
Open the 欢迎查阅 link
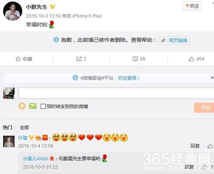[127, 78]
